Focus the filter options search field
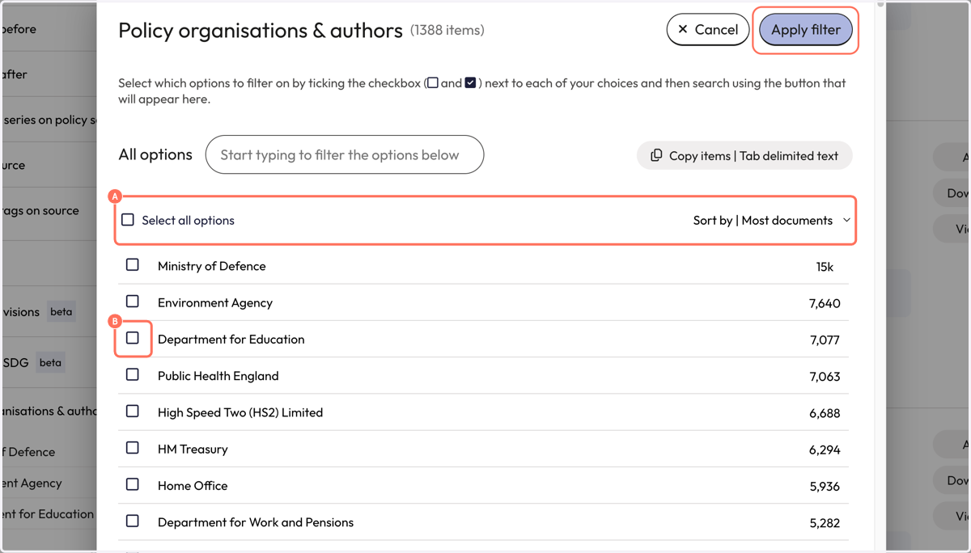 pos(345,154)
